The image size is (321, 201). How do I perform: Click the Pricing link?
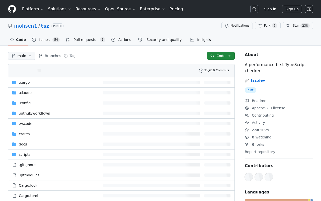[176, 9]
